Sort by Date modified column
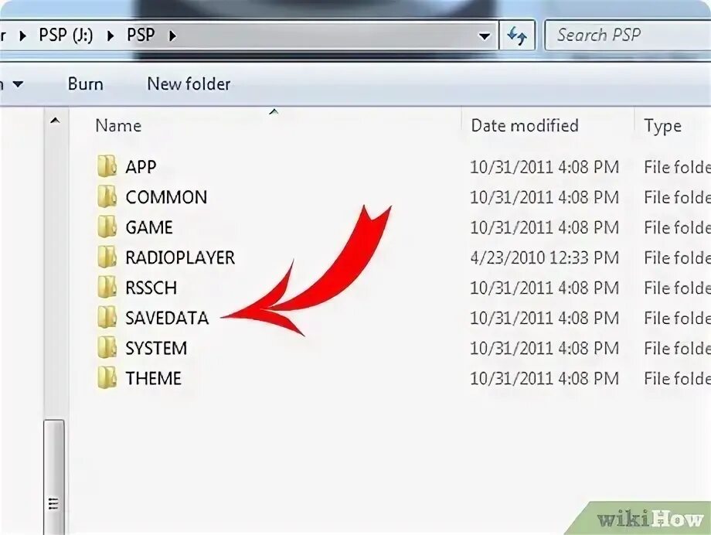 [x=525, y=126]
